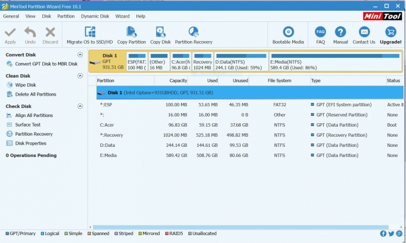Viewport: 406px width, 243px height.
Task: Open the General menu
Action: (11, 16)
